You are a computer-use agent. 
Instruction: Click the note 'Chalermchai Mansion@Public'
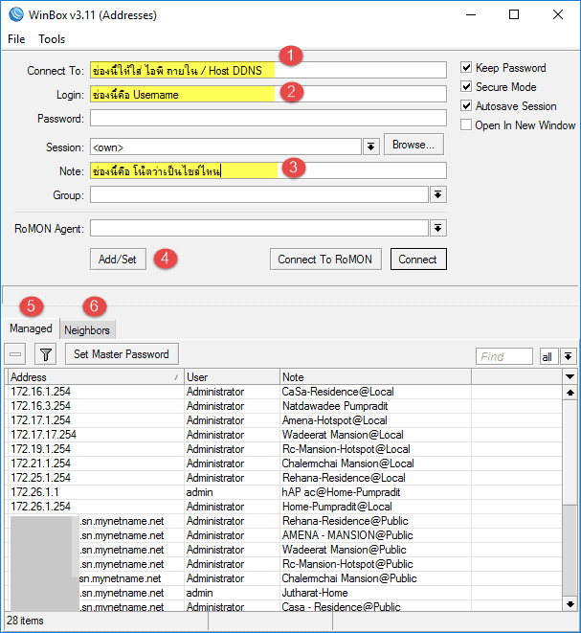(x=349, y=578)
